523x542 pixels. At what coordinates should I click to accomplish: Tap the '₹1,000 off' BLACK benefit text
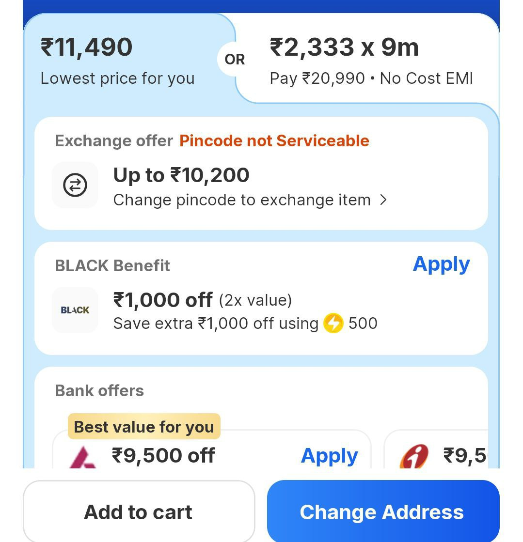pyautogui.click(x=163, y=300)
